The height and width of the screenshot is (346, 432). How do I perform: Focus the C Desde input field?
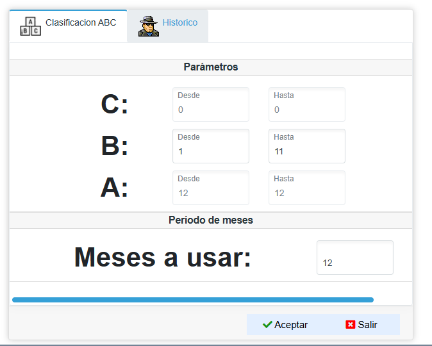point(211,104)
